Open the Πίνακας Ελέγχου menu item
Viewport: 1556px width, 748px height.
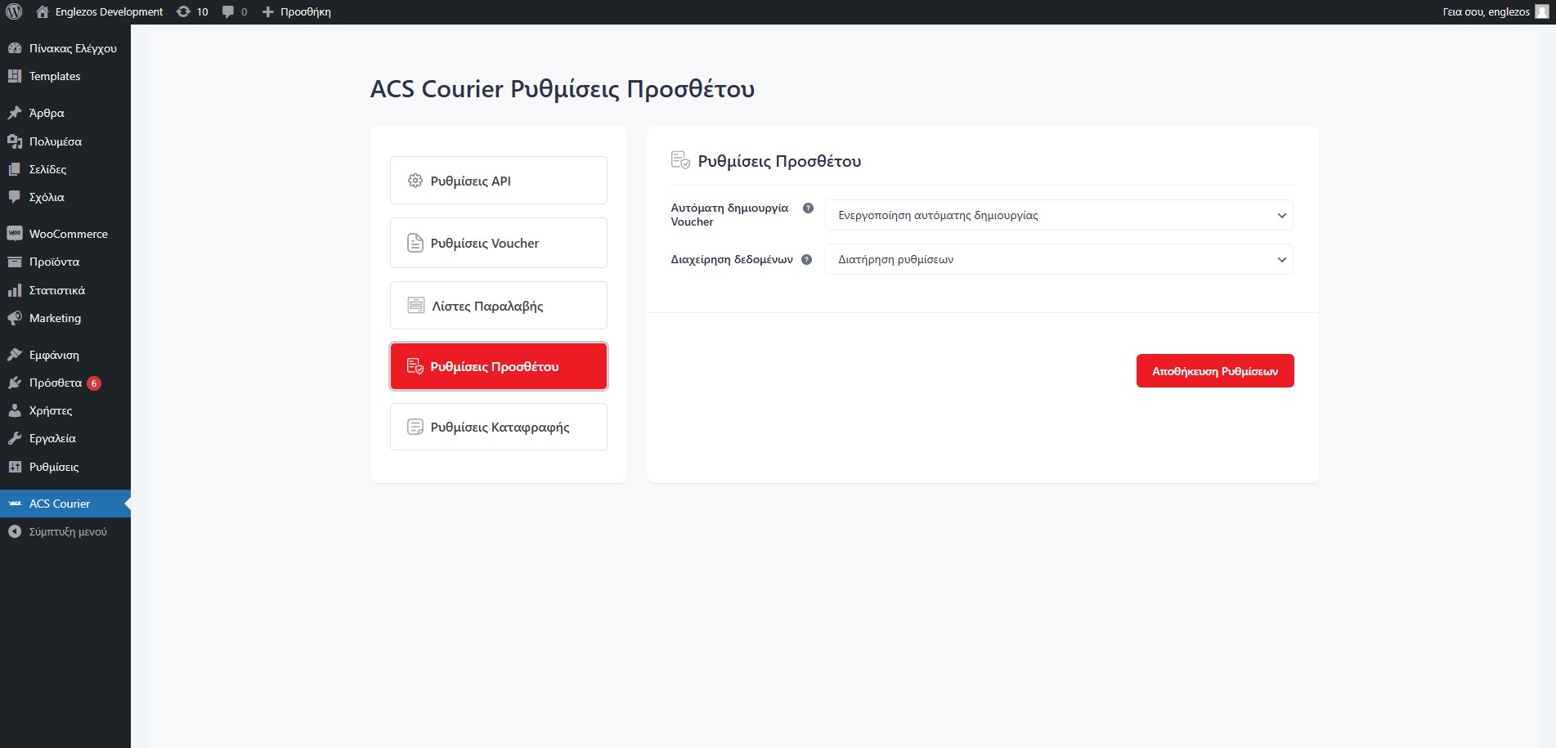coord(65,48)
